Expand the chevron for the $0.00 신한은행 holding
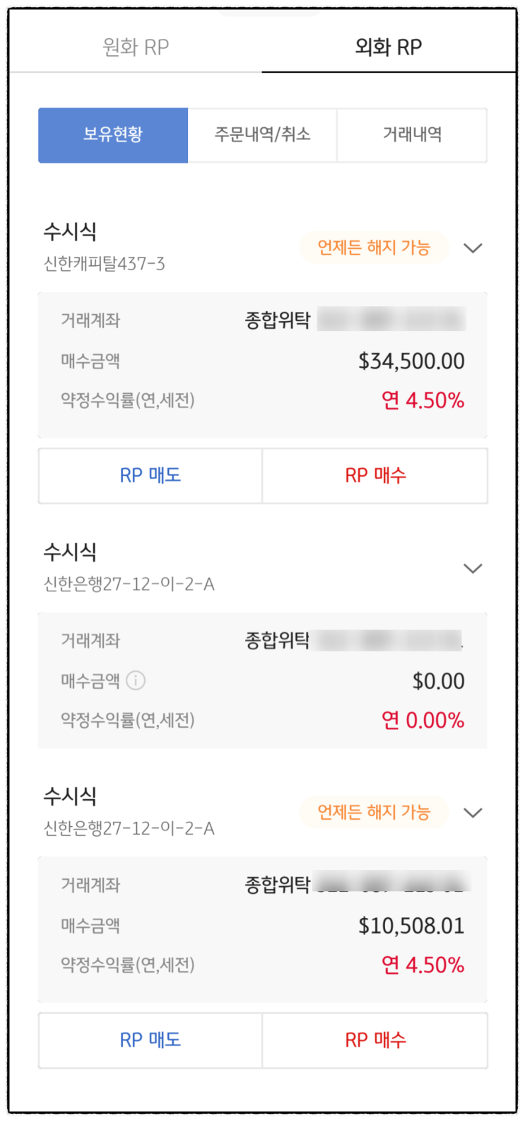 [x=473, y=569]
